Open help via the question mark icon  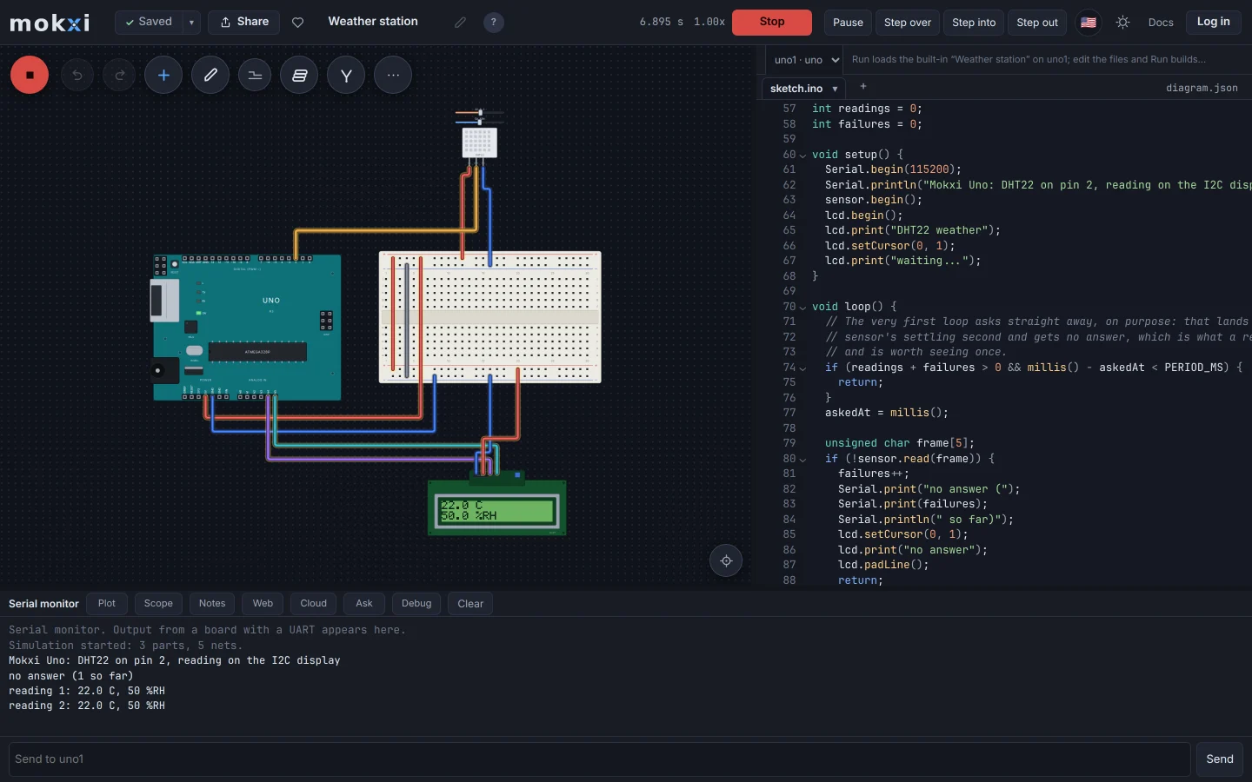[x=494, y=22]
